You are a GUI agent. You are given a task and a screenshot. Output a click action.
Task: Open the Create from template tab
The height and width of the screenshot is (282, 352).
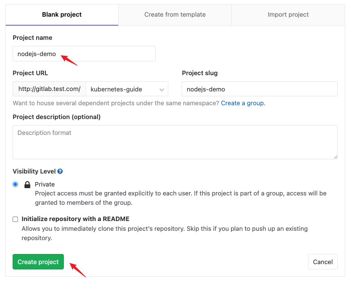coord(175,15)
